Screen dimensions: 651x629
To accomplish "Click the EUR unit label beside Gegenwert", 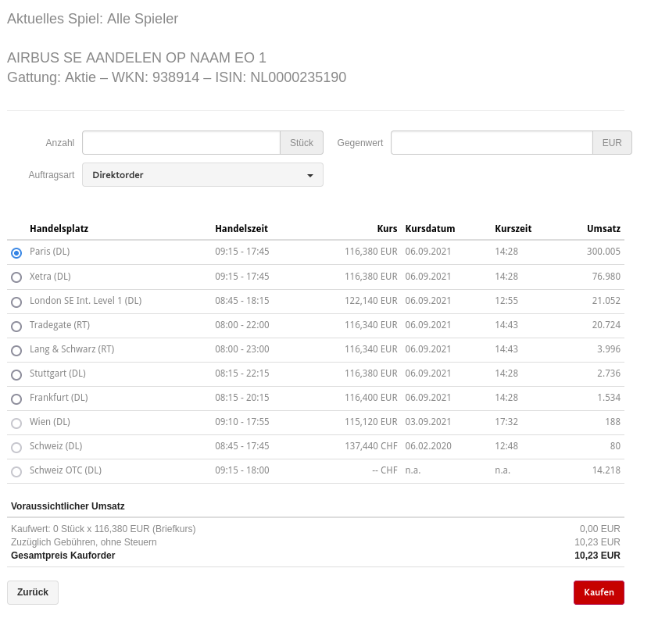I will tap(612, 143).
